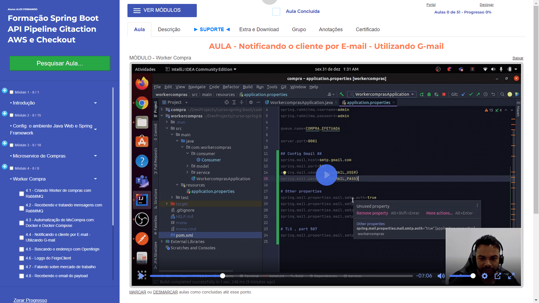Screen dimensions: 539x303
Task: Click the plus icon beside Módulo 1
Action: (x=4, y=90)
